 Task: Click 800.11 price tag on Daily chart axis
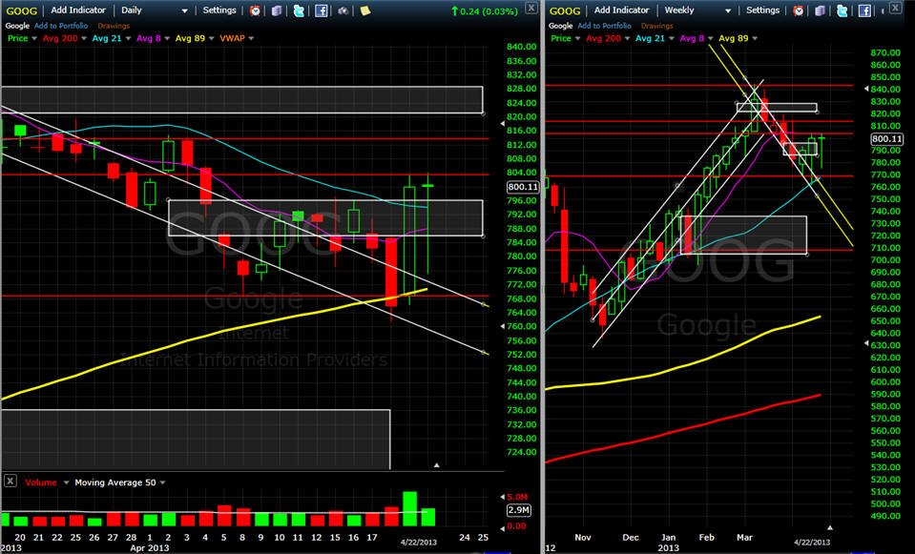pyautogui.click(x=523, y=187)
